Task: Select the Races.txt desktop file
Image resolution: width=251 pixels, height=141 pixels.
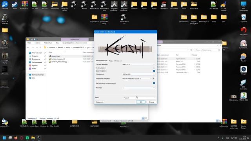Action: click(44, 5)
